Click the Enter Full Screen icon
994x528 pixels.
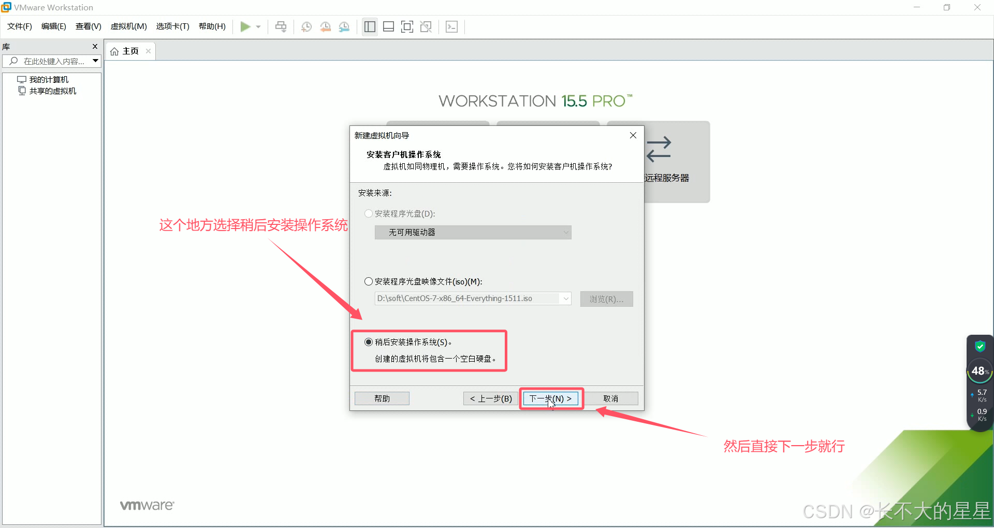(407, 27)
